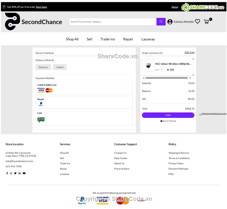Screen dimensions: 227x209
Task: Open the H1C Indoor Wireless product title
Action: tap(173, 64)
